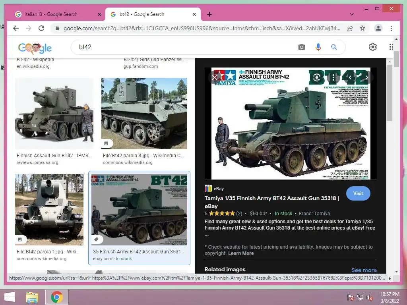Go to the next image in the preview panel

coord(367,77)
